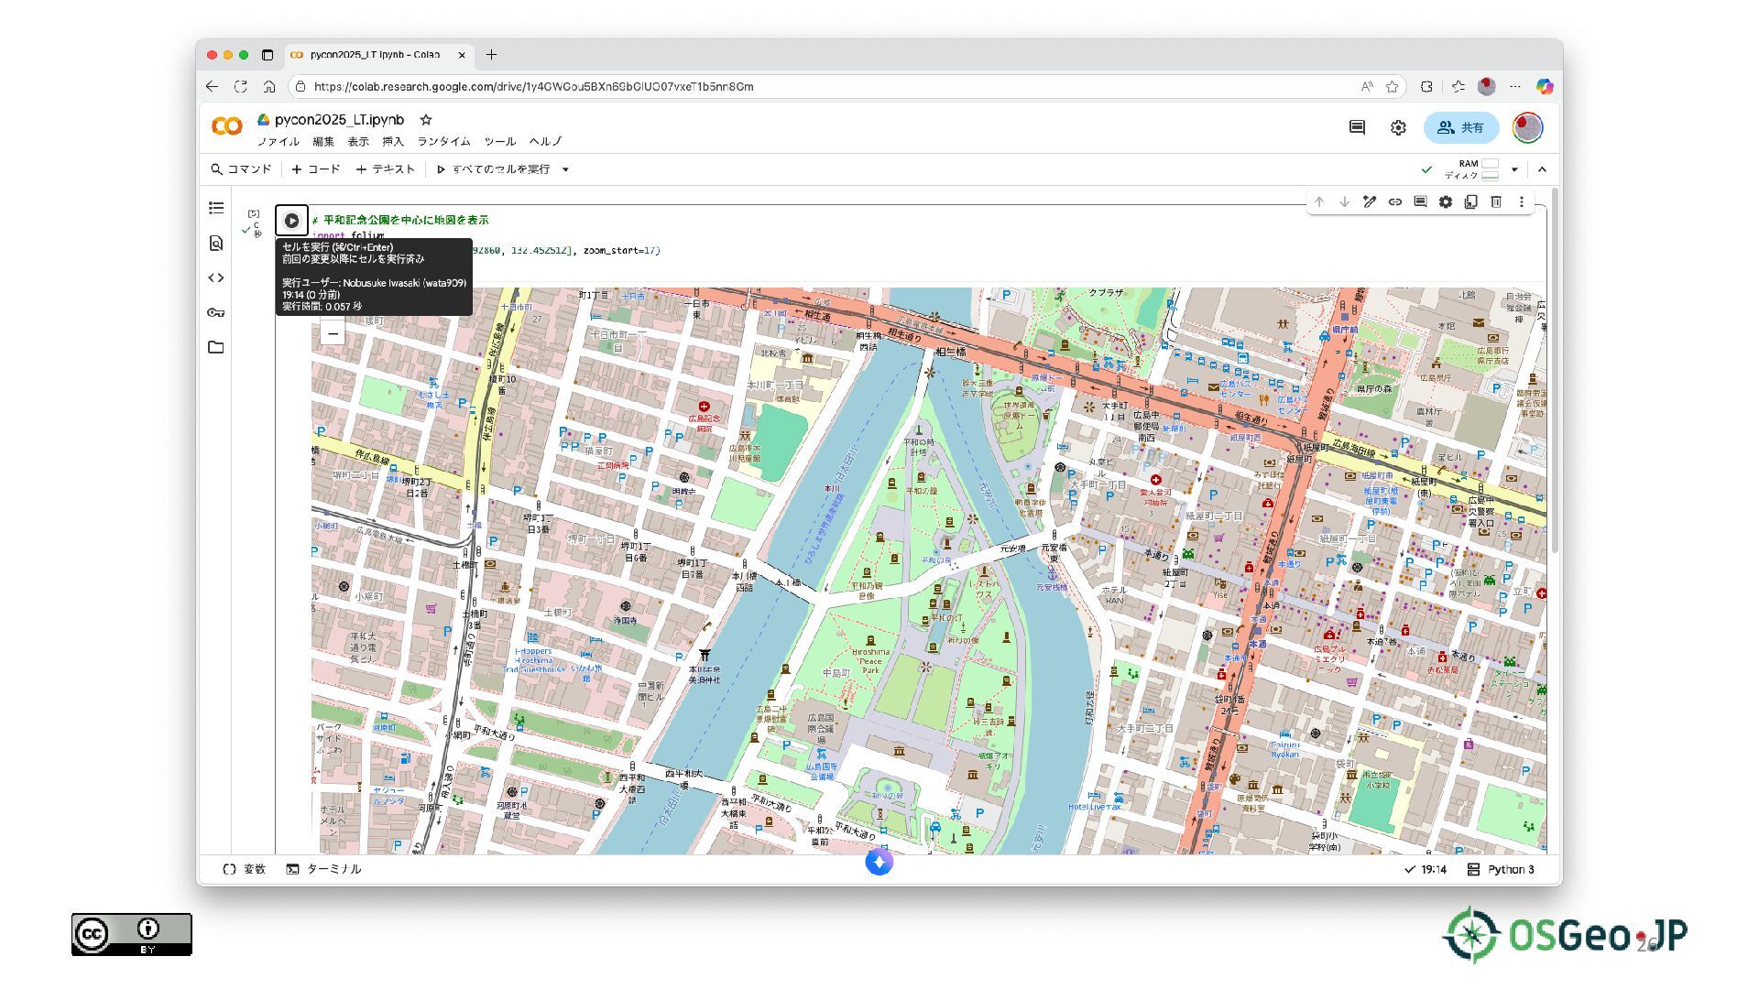Go back in browser history
The image size is (1759, 989).
click(213, 86)
